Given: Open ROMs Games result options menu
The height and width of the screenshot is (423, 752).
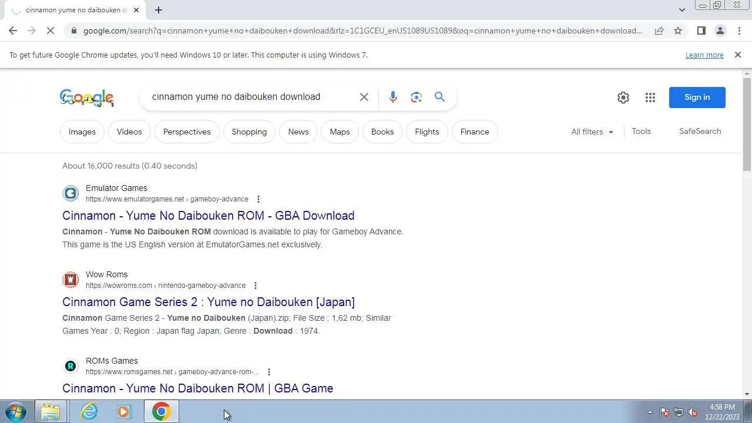Looking at the screenshot, I should point(269,372).
